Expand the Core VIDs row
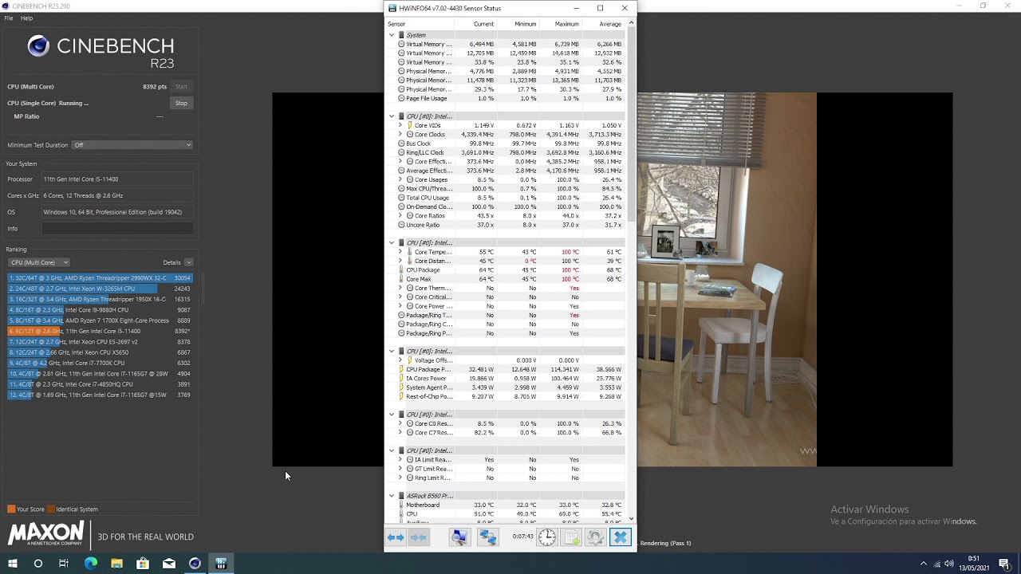 tap(400, 125)
